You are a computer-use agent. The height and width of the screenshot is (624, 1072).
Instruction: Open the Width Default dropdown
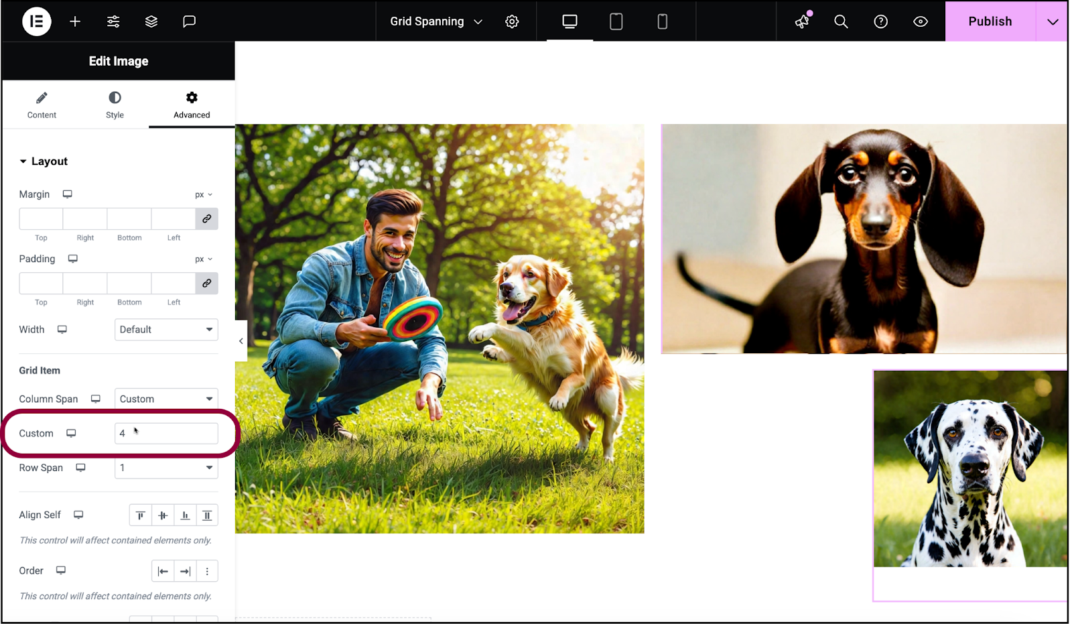pos(166,330)
